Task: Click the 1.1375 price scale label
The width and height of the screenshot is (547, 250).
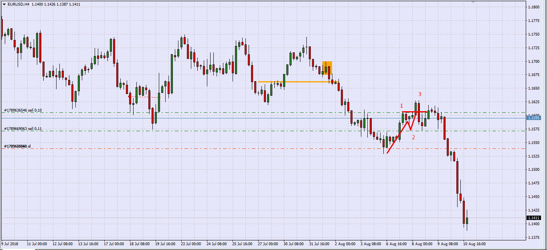Action: pyautogui.click(x=534, y=238)
